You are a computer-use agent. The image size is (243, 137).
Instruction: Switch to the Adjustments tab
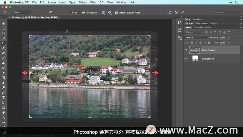202,23
